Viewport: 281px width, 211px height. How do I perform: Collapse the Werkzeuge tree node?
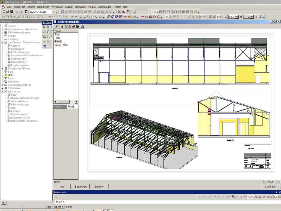click(3, 91)
